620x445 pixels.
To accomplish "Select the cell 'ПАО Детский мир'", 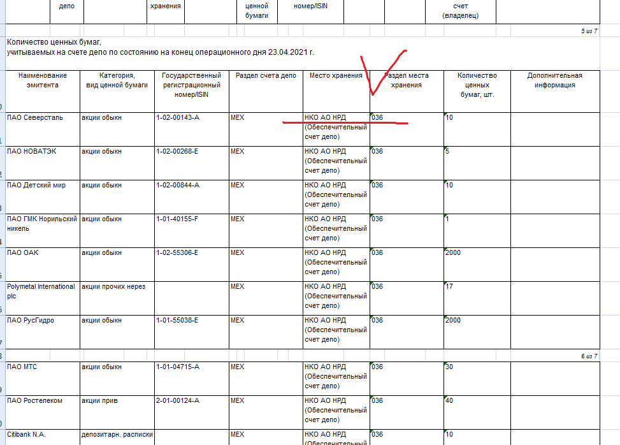I will point(43,197).
